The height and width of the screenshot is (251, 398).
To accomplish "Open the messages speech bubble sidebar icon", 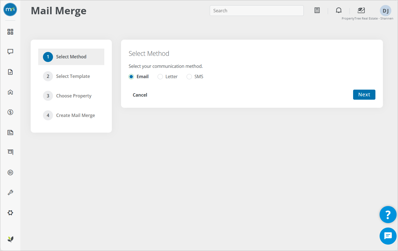I will point(10,52).
